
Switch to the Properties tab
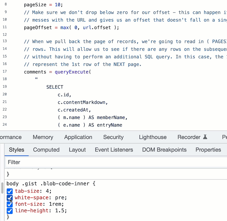[x=208, y=150]
